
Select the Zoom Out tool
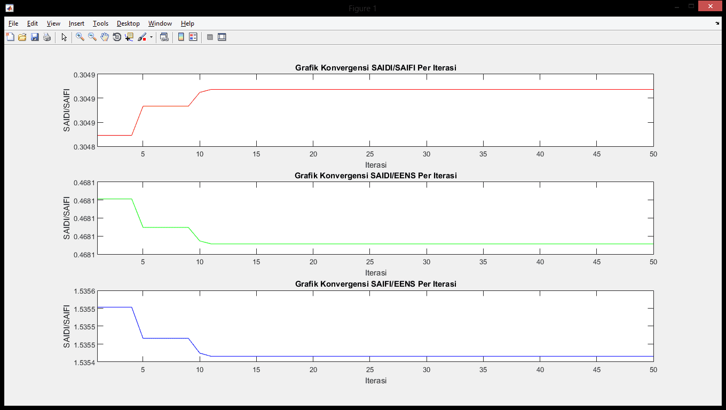coord(92,37)
